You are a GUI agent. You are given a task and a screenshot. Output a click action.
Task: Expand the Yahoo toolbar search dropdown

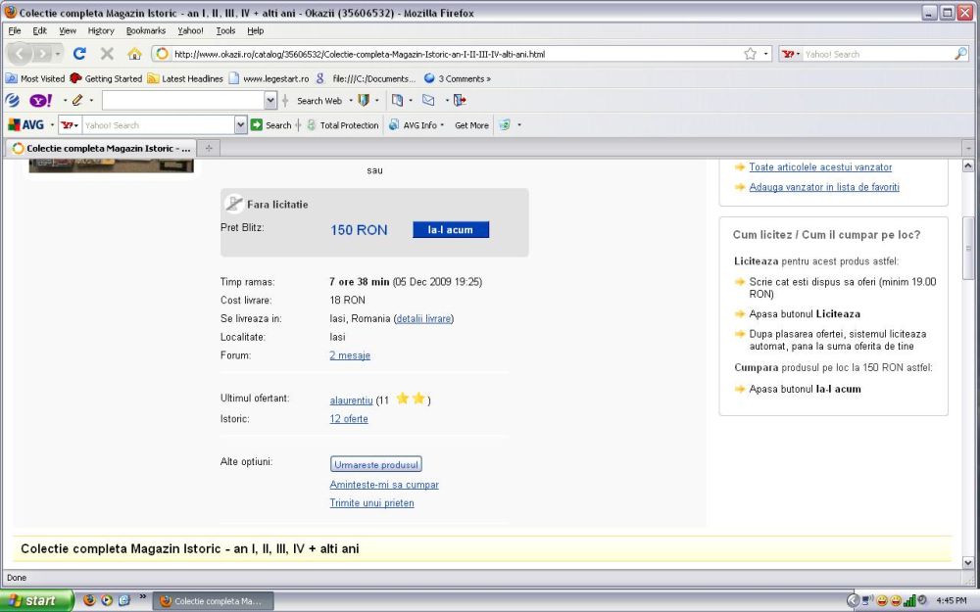pos(270,100)
